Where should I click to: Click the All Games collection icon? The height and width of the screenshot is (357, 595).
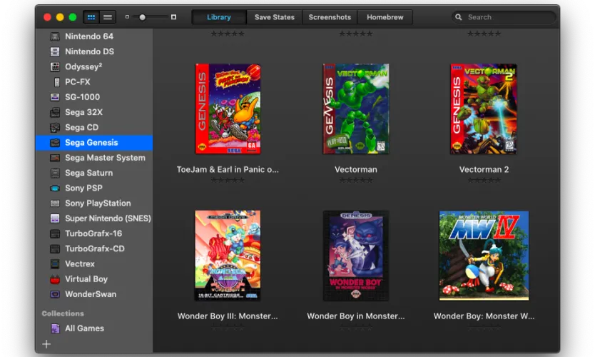[55, 328]
